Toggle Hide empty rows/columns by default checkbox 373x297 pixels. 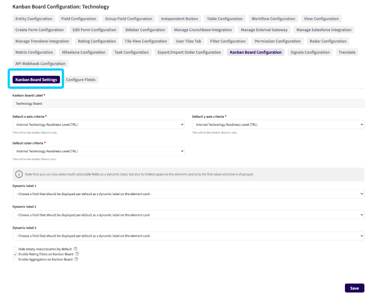click(15, 249)
